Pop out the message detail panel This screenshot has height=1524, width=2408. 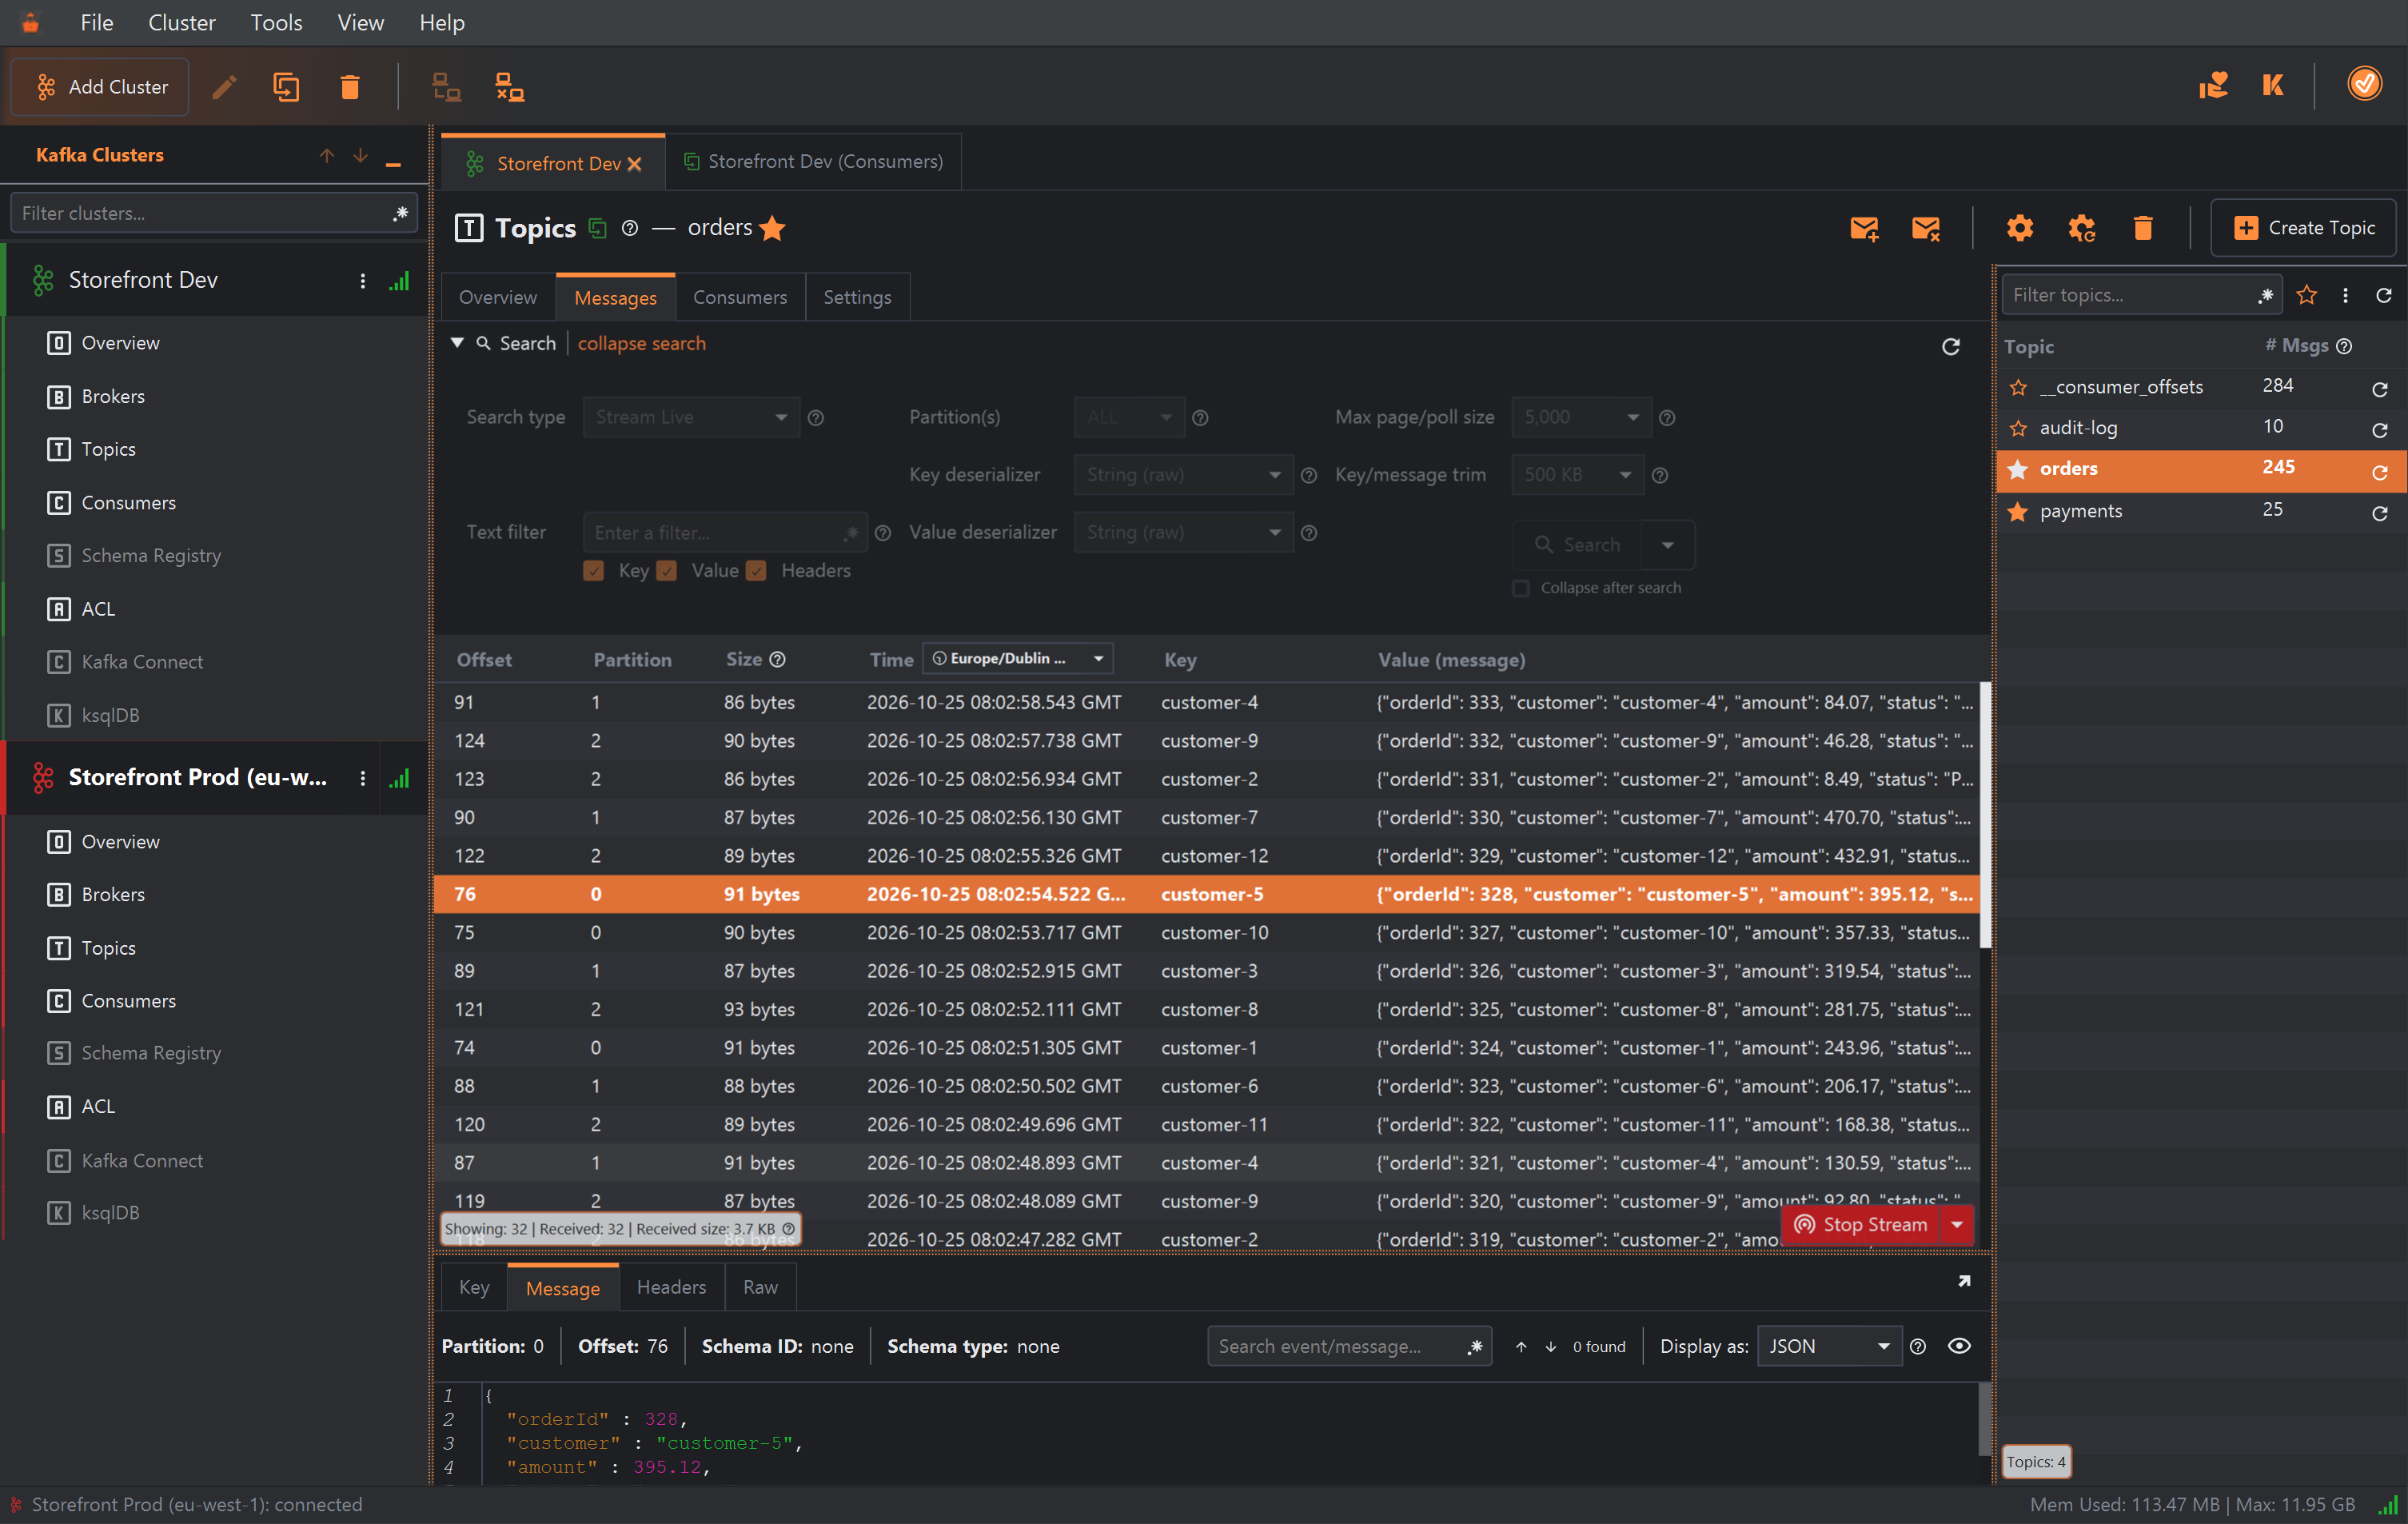point(1963,1281)
